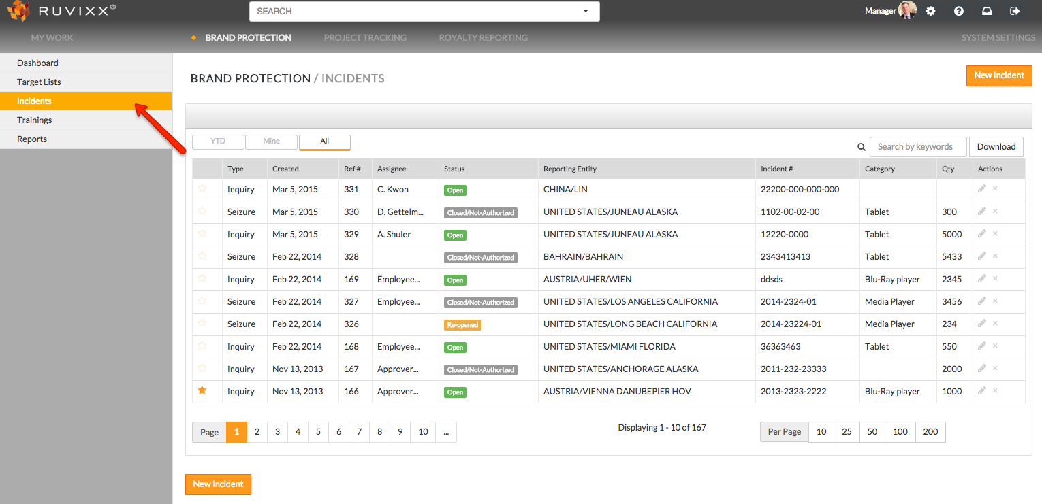This screenshot has width=1042, height=504.
Task: Download the incidents list
Action: (x=996, y=147)
